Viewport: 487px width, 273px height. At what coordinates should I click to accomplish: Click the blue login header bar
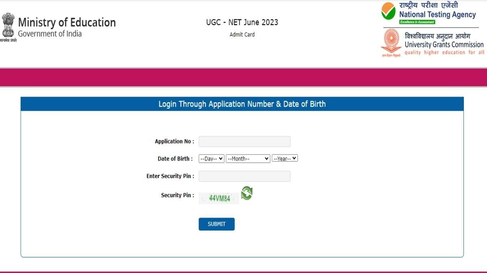point(242,104)
